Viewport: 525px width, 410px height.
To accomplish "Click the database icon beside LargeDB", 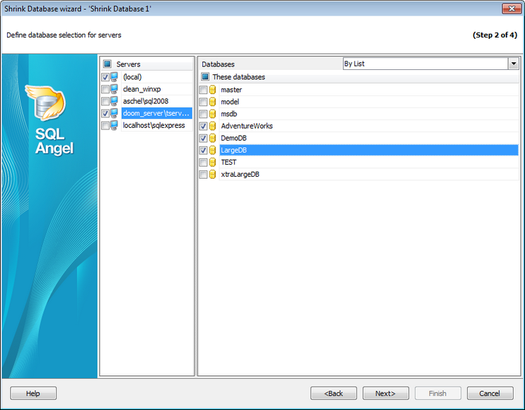I will [212, 150].
